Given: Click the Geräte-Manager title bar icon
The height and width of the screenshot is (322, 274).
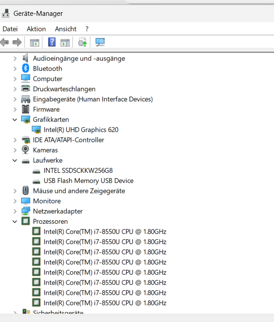Looking at the screenshot, I should pyautogui.click(x=5, y=13).
